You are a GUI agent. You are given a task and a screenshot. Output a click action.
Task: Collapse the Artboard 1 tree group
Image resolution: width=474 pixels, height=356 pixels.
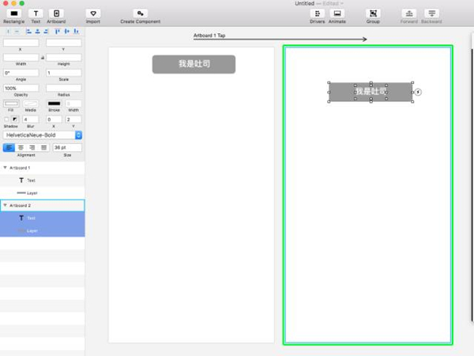point(6,168)
